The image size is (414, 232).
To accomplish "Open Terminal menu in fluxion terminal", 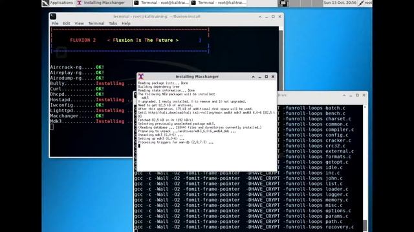I will (96, 23).
